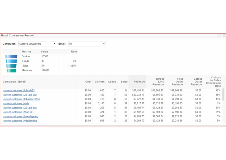226x160 pixels.
Task: Click the revenue cell $12,238.77
Action: pos(138,95)
